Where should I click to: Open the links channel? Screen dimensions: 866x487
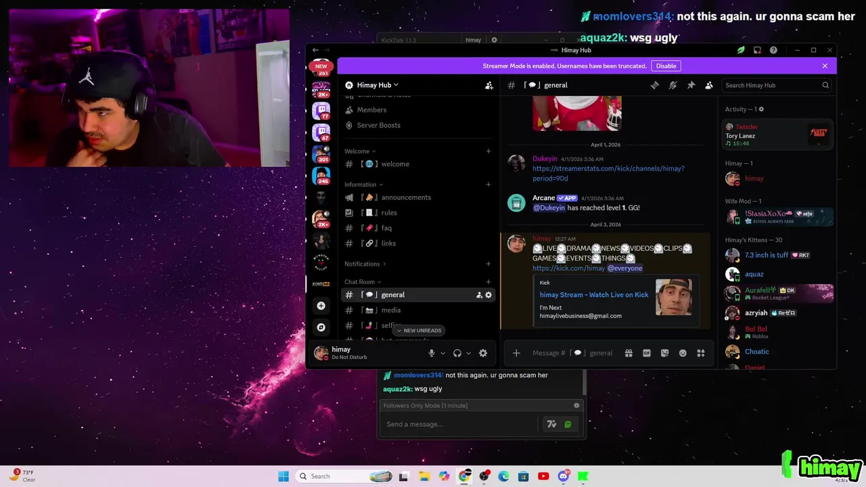click(x=418, y=243)
